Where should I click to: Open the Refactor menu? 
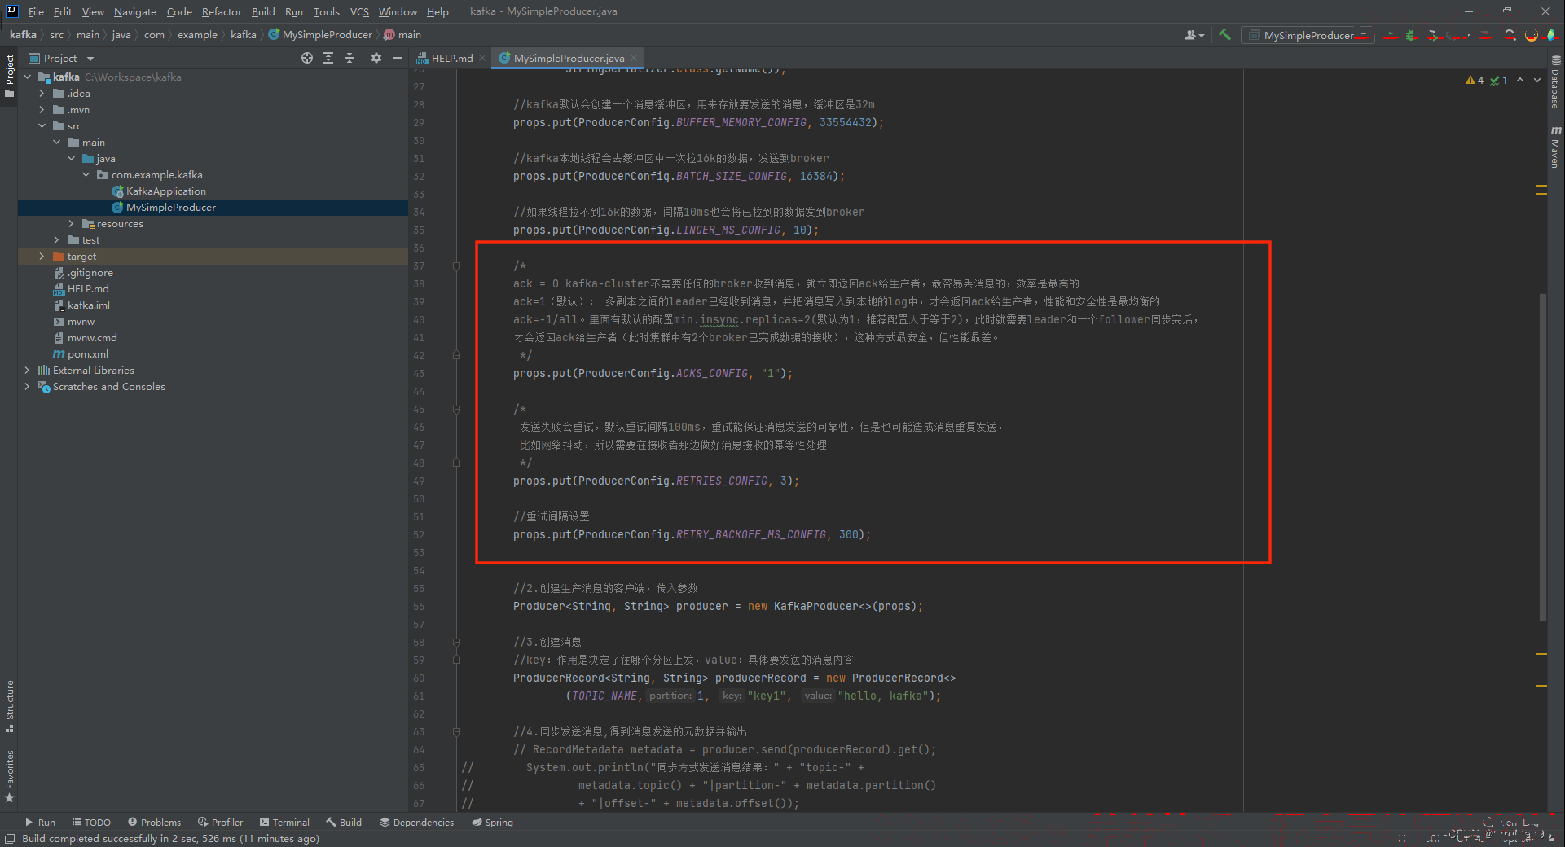[x=222, y=11]
